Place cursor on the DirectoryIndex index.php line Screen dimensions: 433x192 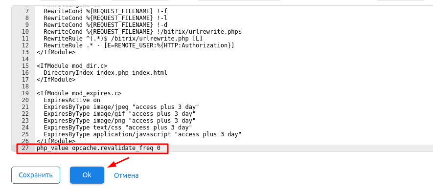(x=105, y=73)
